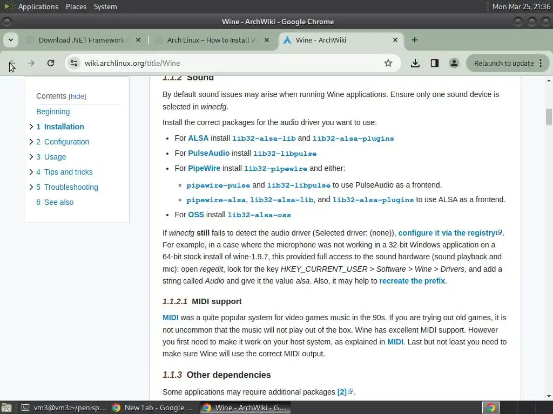Click the browser forward arrow
The image size is (553, 414).
click(x=31, y=63)
